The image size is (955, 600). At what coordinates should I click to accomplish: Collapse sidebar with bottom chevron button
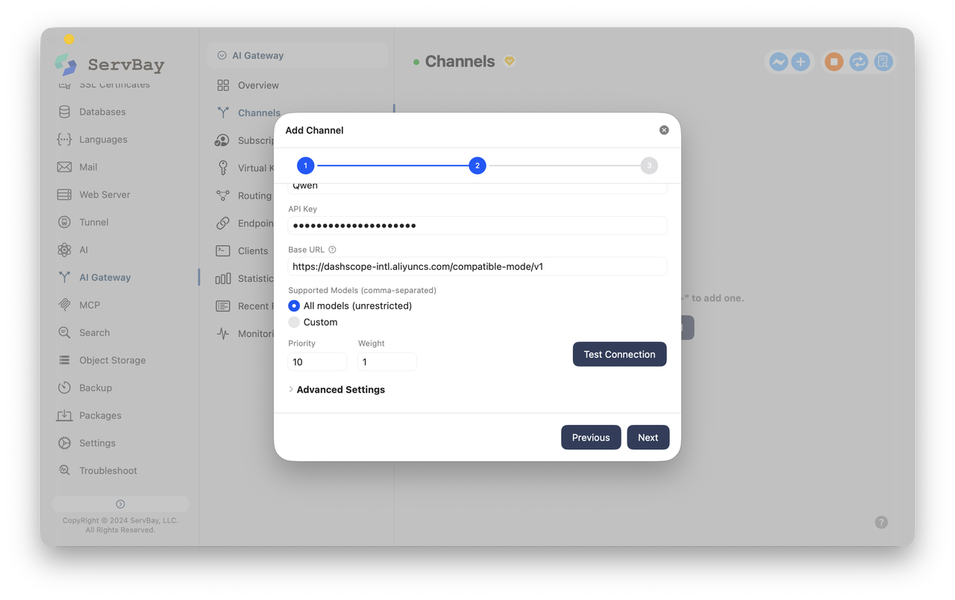click(120, 504)
